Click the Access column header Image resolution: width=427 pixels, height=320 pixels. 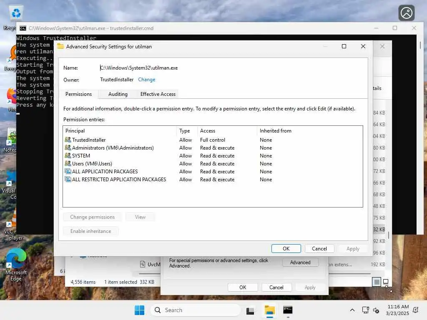227,131
